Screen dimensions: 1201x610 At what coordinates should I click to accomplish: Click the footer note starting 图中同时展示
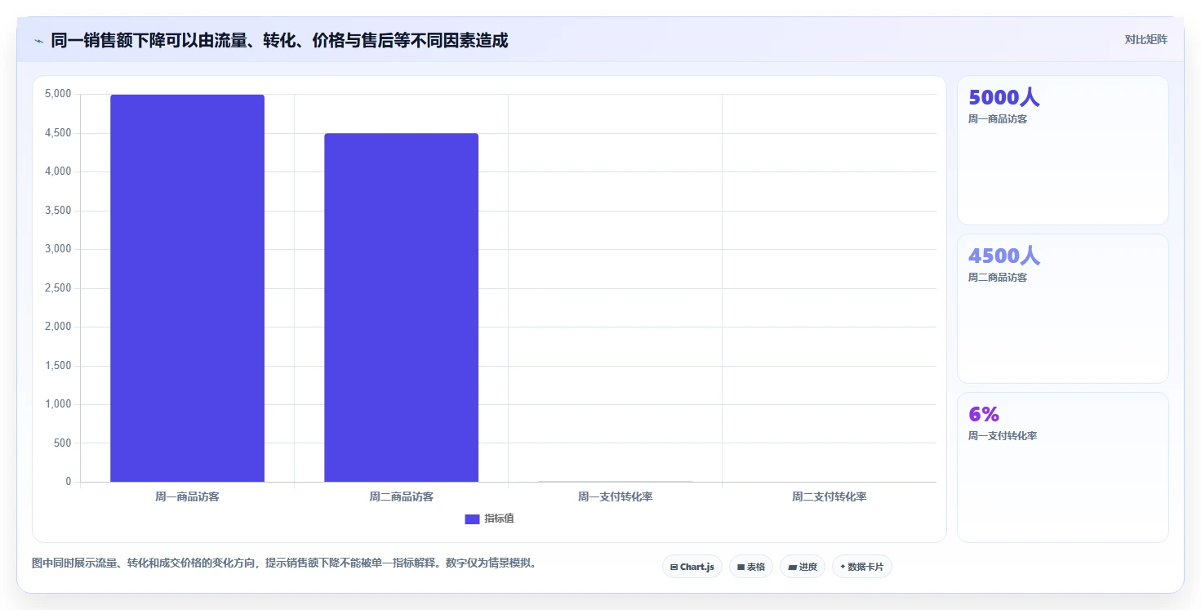pyautogui.click(x=286, y=563)
